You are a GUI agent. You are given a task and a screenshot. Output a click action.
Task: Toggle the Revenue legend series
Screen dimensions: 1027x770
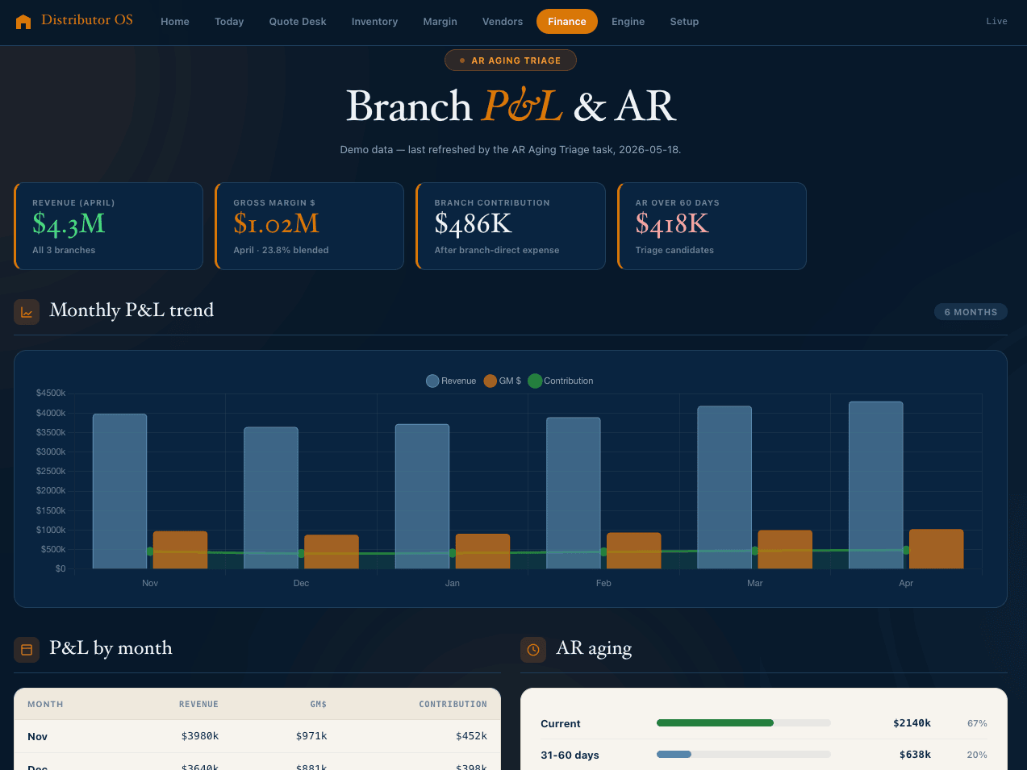pyautogui.click(x=451, y=381)
